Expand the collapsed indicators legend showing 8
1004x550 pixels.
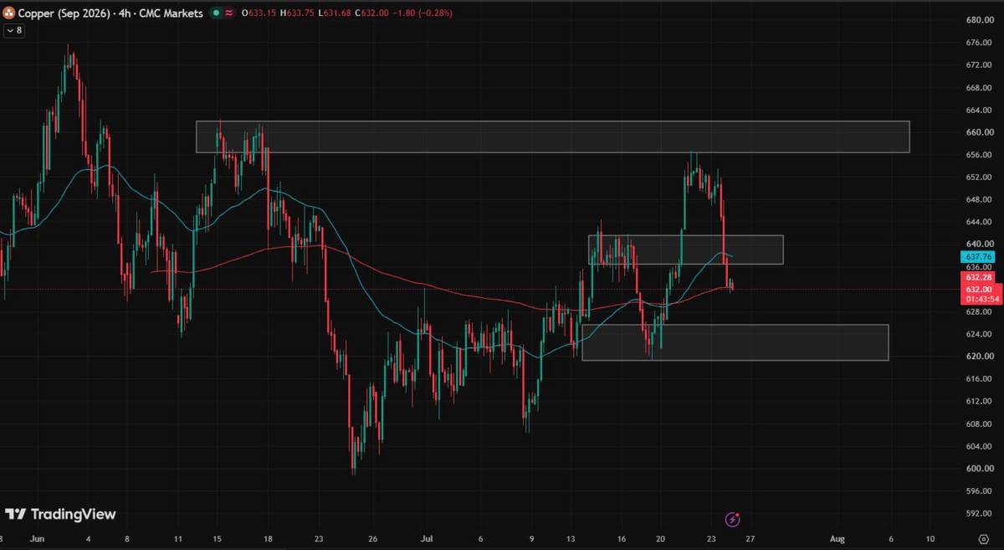pyautogui.click(x=14, y=30)
